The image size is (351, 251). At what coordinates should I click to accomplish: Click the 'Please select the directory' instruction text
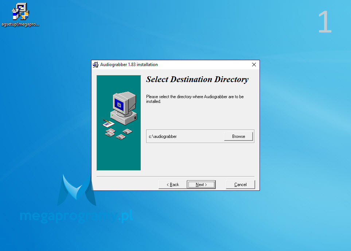(195, 99)
